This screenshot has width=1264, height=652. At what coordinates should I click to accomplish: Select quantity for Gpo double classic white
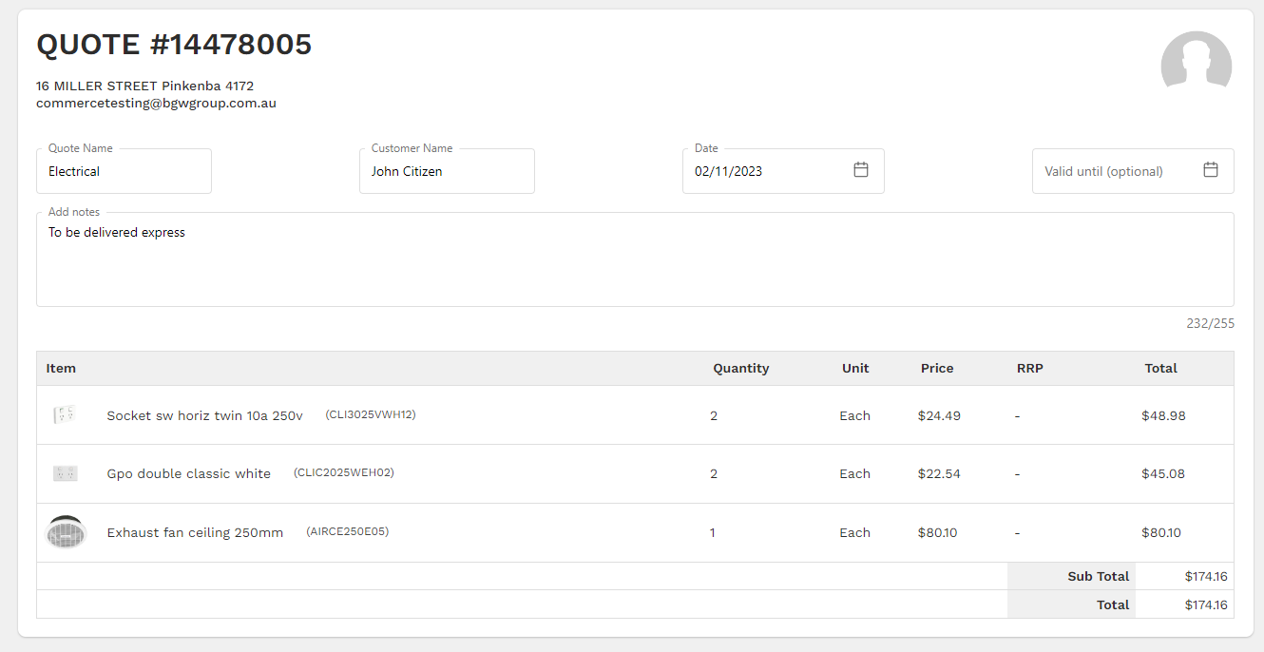click(714, 473)
